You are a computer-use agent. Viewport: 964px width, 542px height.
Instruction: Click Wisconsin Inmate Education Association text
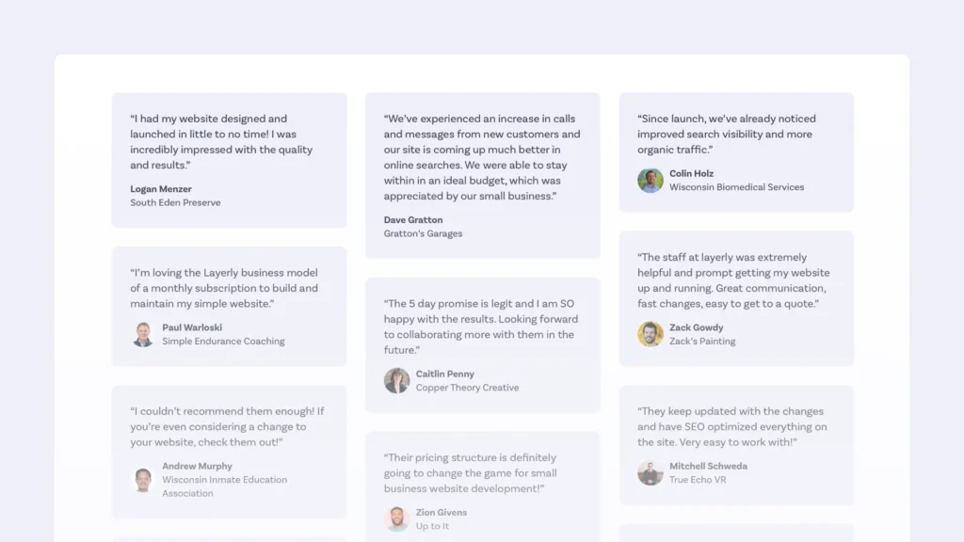[x=224, y=486]
